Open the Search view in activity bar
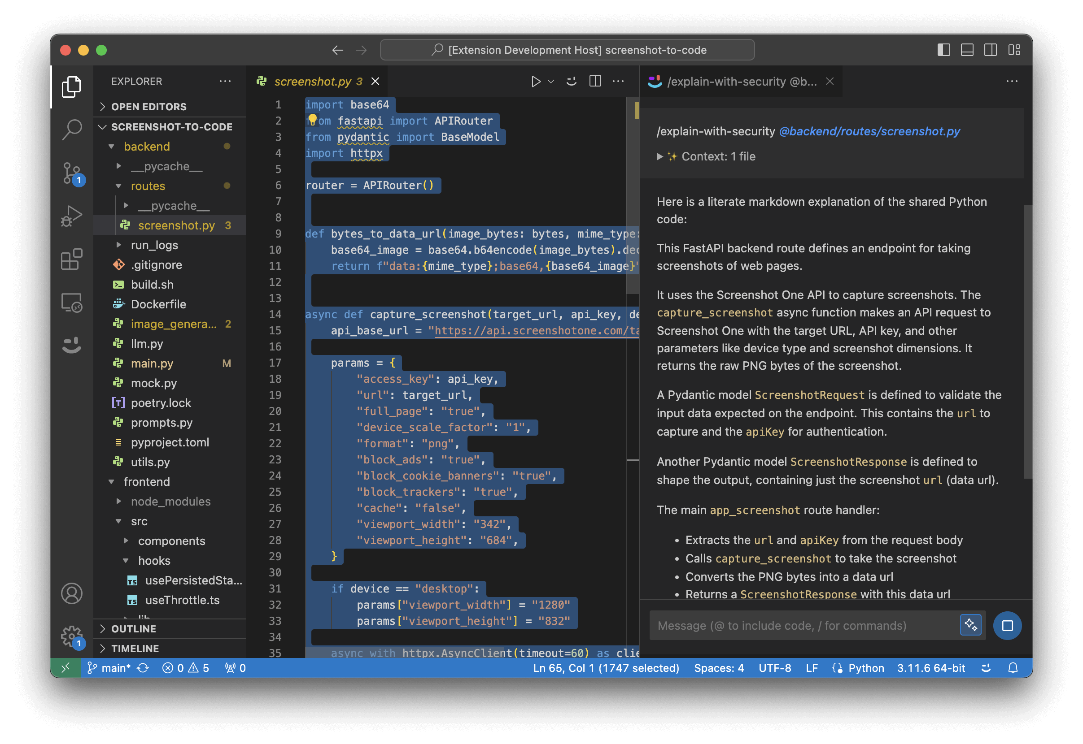This screenshot has height=744, width=1083. [x=71, y=130]
